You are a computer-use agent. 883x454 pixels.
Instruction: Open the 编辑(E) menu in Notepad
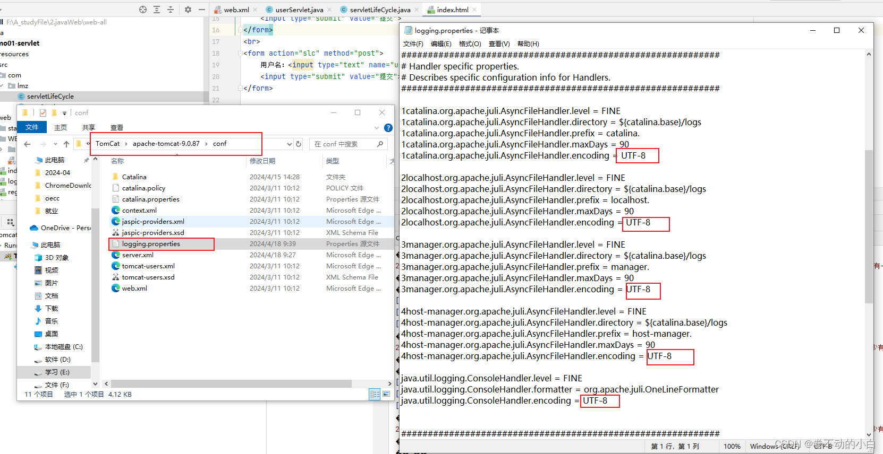click(441, 44)
